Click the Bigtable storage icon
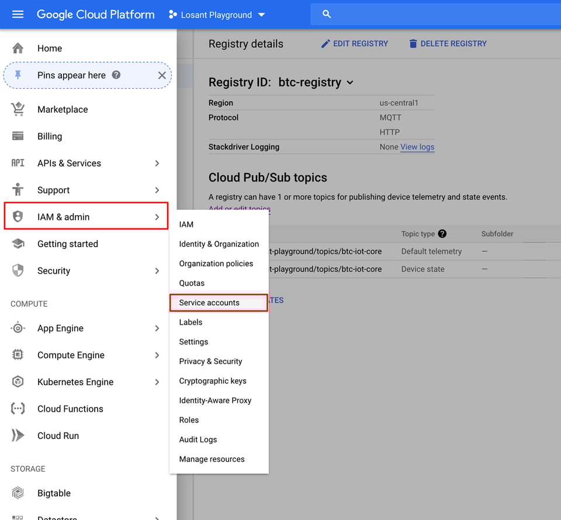 (x=18, y=493)
